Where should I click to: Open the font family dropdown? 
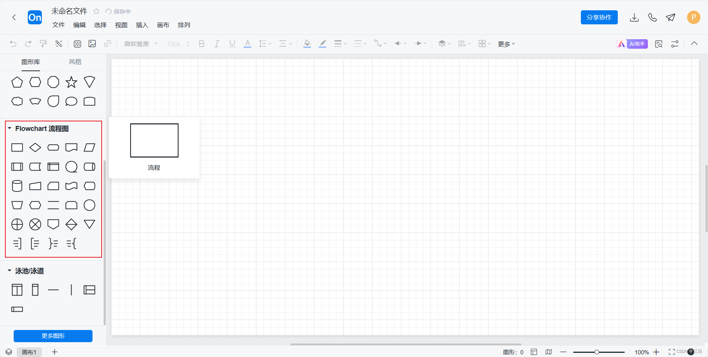(x=139, y=43)
